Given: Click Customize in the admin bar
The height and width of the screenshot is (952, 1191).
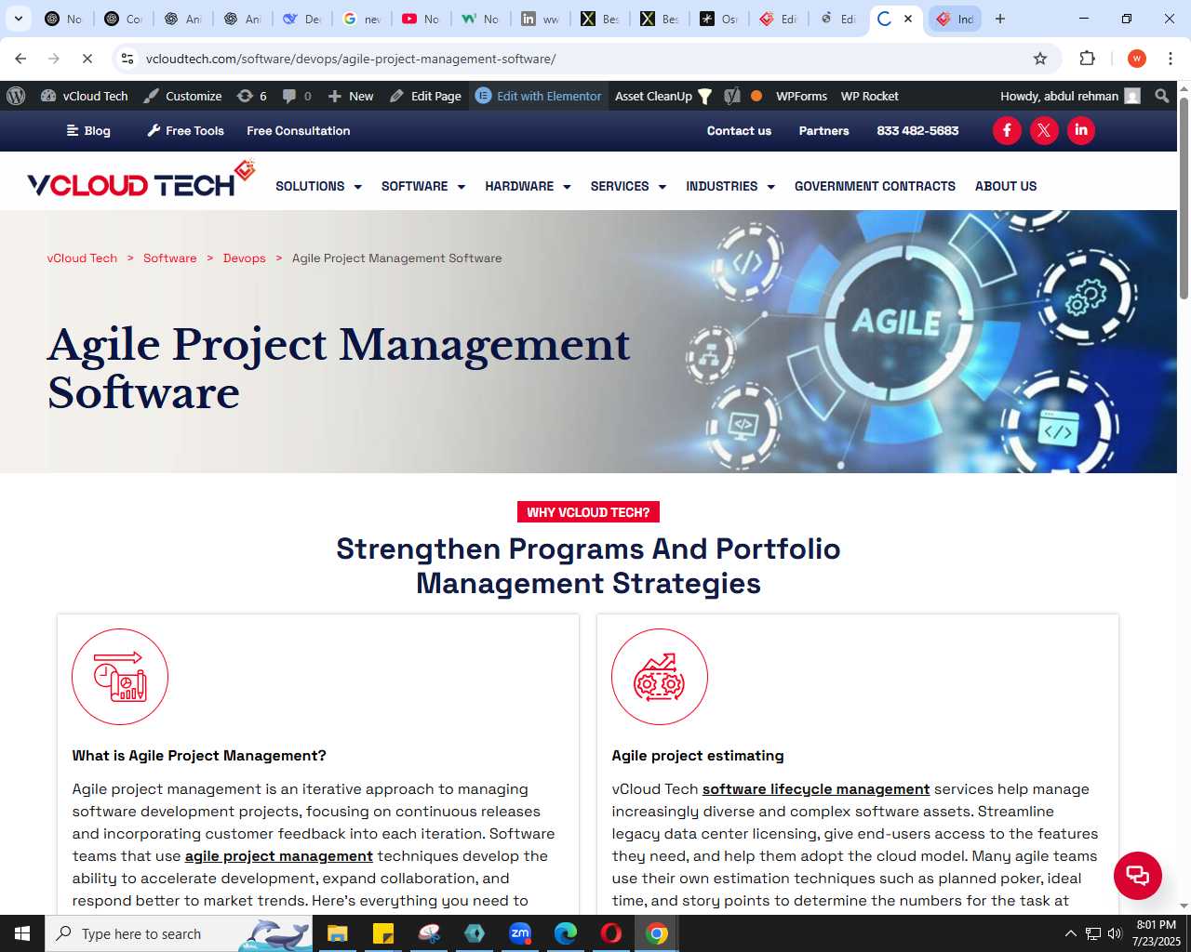Looking at the screenshot, I should tap(183, 96).
